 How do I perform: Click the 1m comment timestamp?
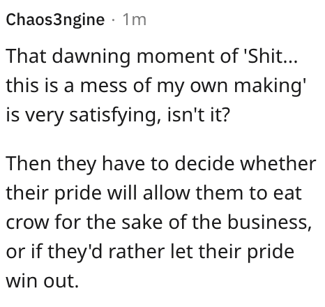coord(135,20)
